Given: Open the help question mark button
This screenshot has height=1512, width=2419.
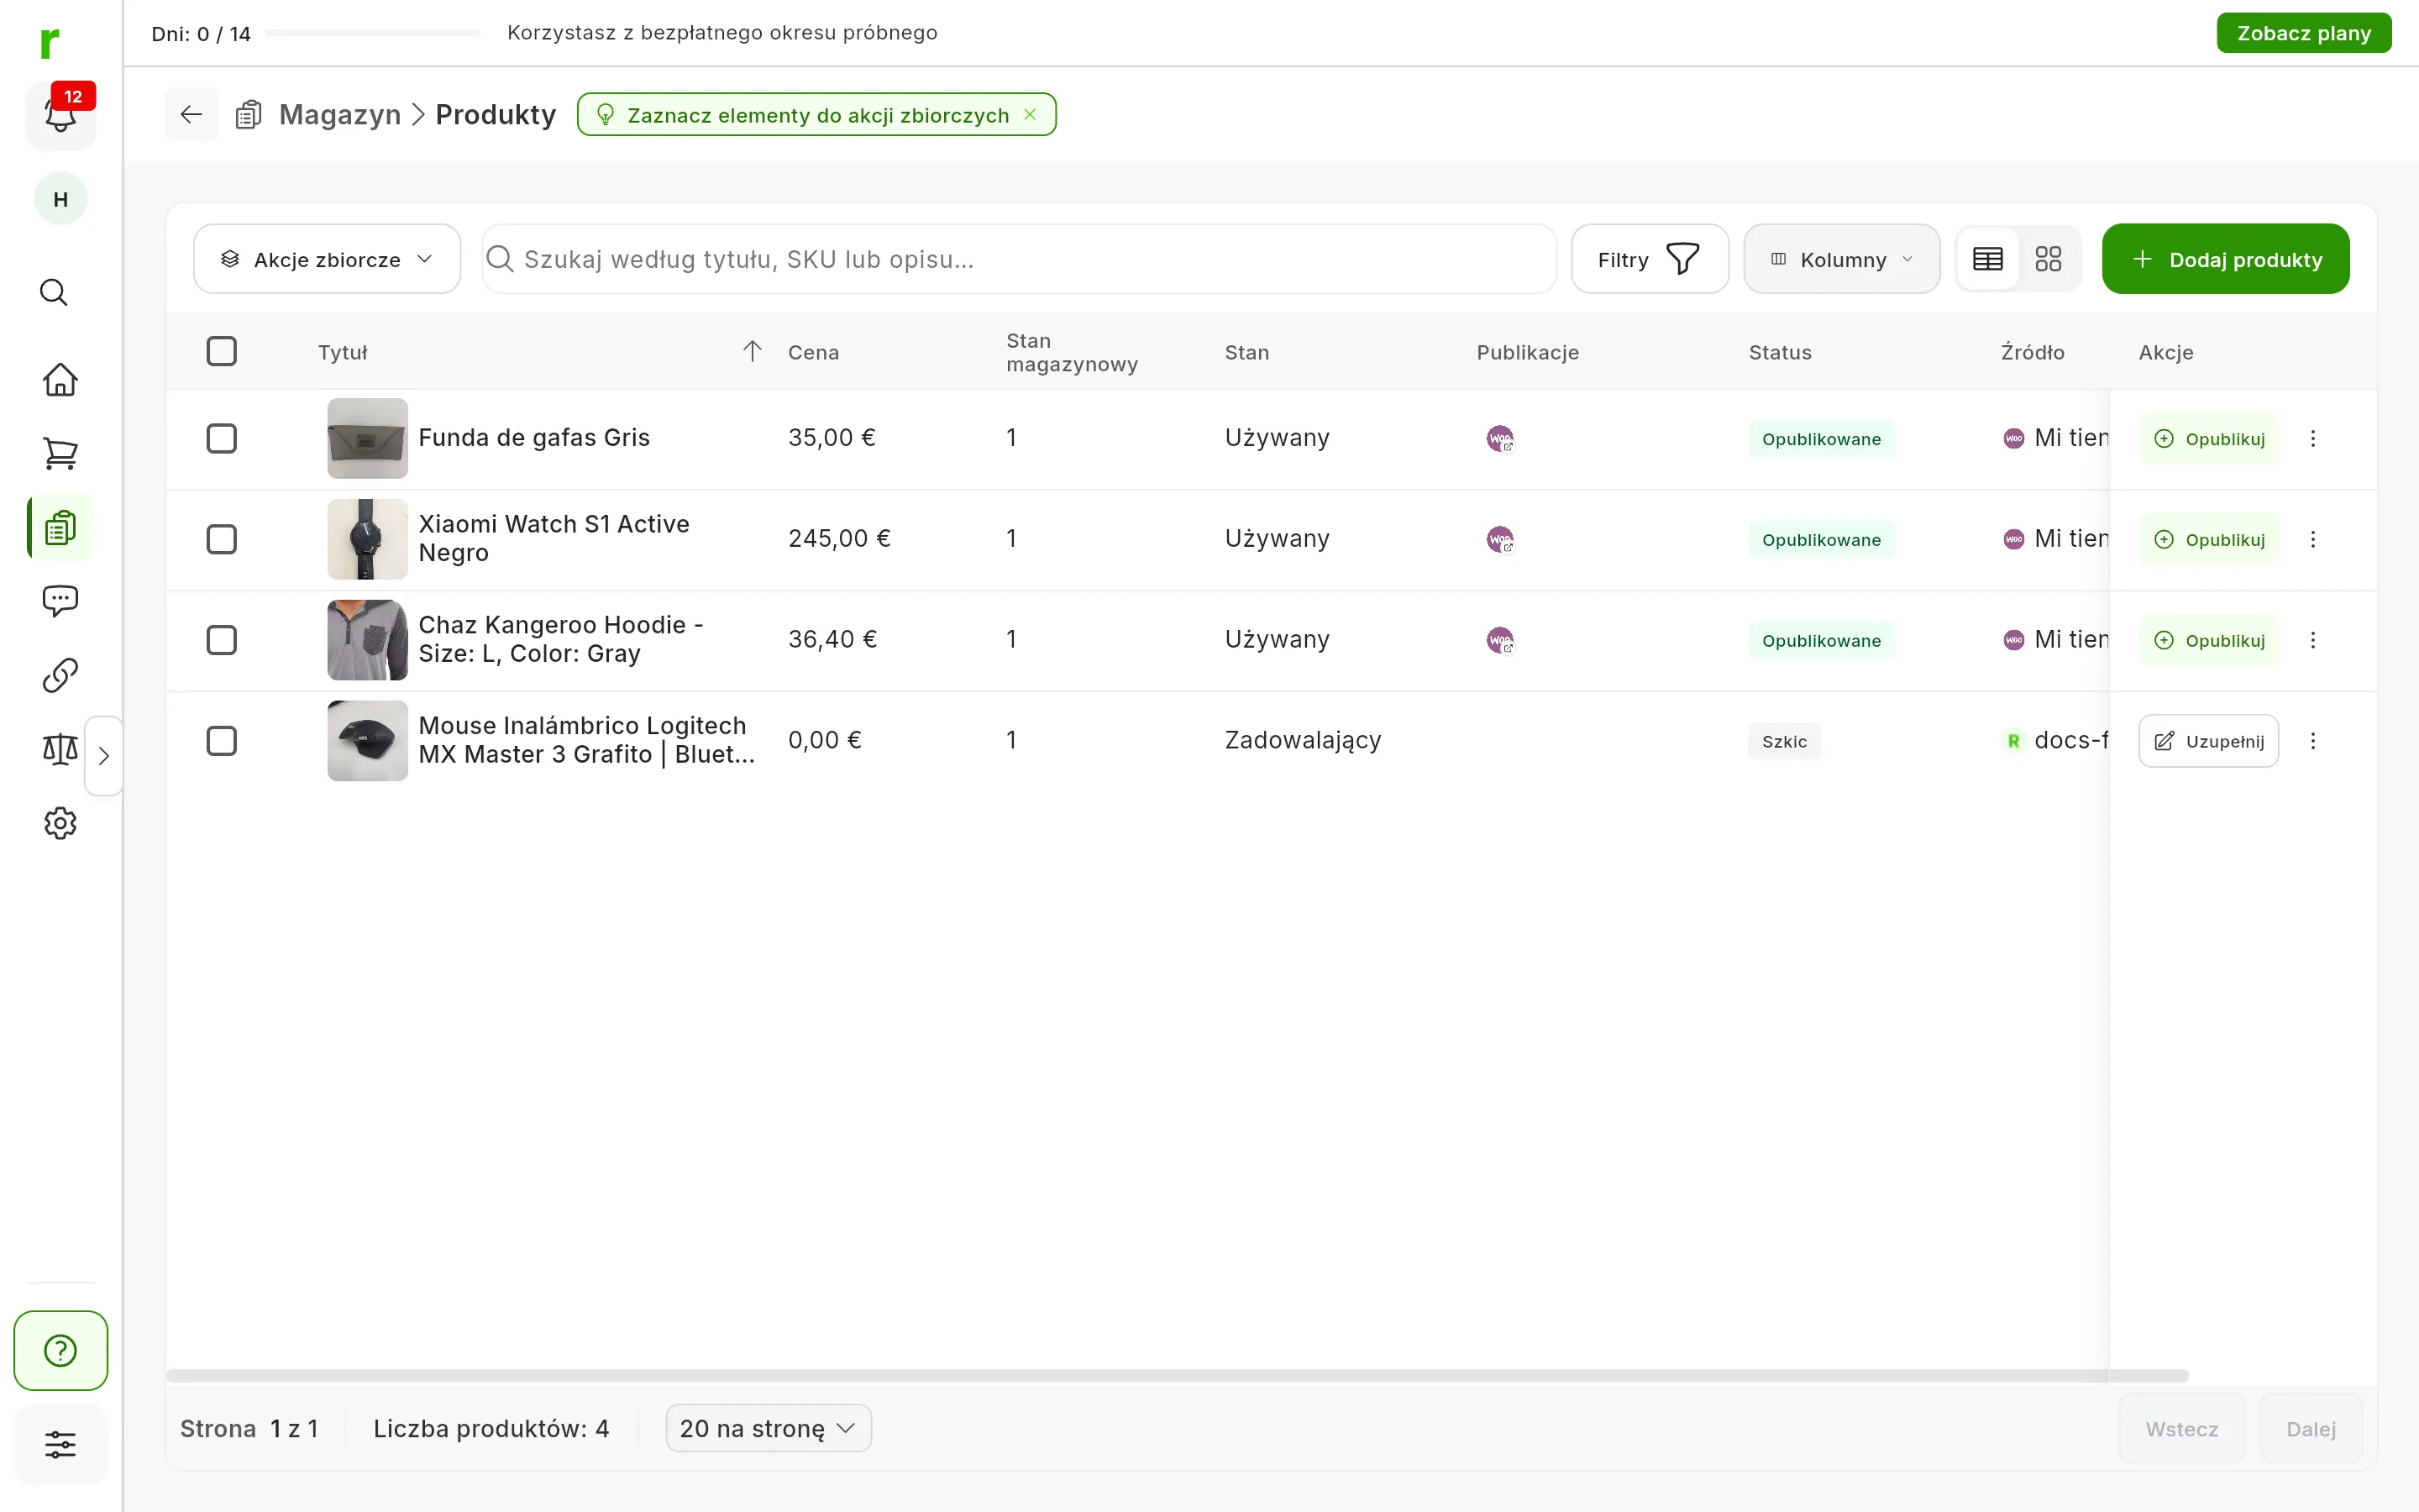Looking at the screenshot, I should coord(60,1350).
